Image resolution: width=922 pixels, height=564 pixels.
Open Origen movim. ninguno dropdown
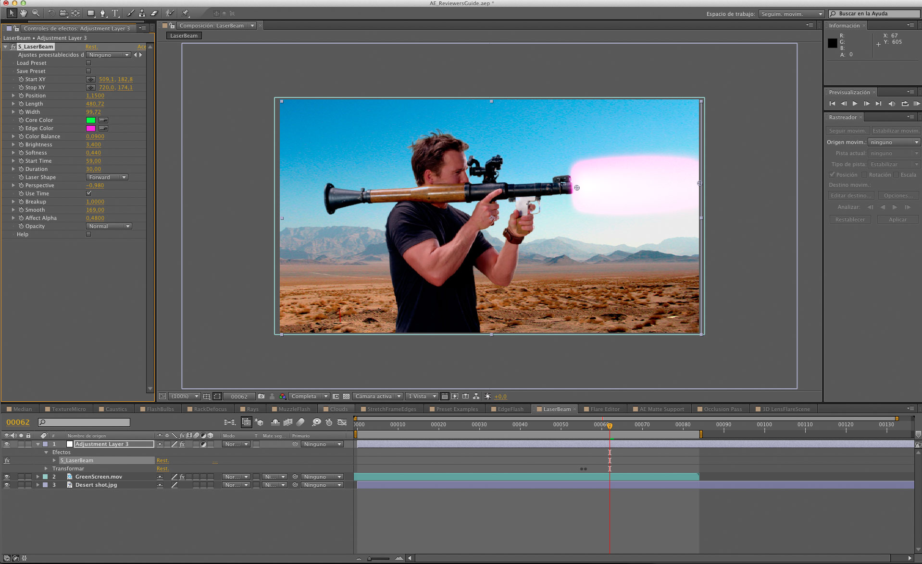[894, 142]
